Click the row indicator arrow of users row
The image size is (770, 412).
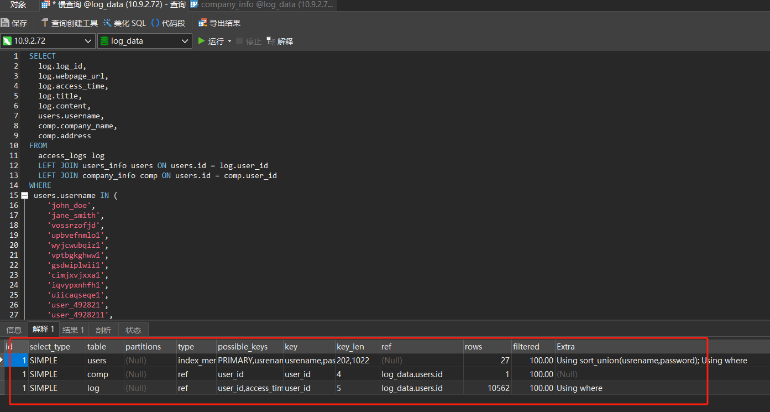pos(2,361)
